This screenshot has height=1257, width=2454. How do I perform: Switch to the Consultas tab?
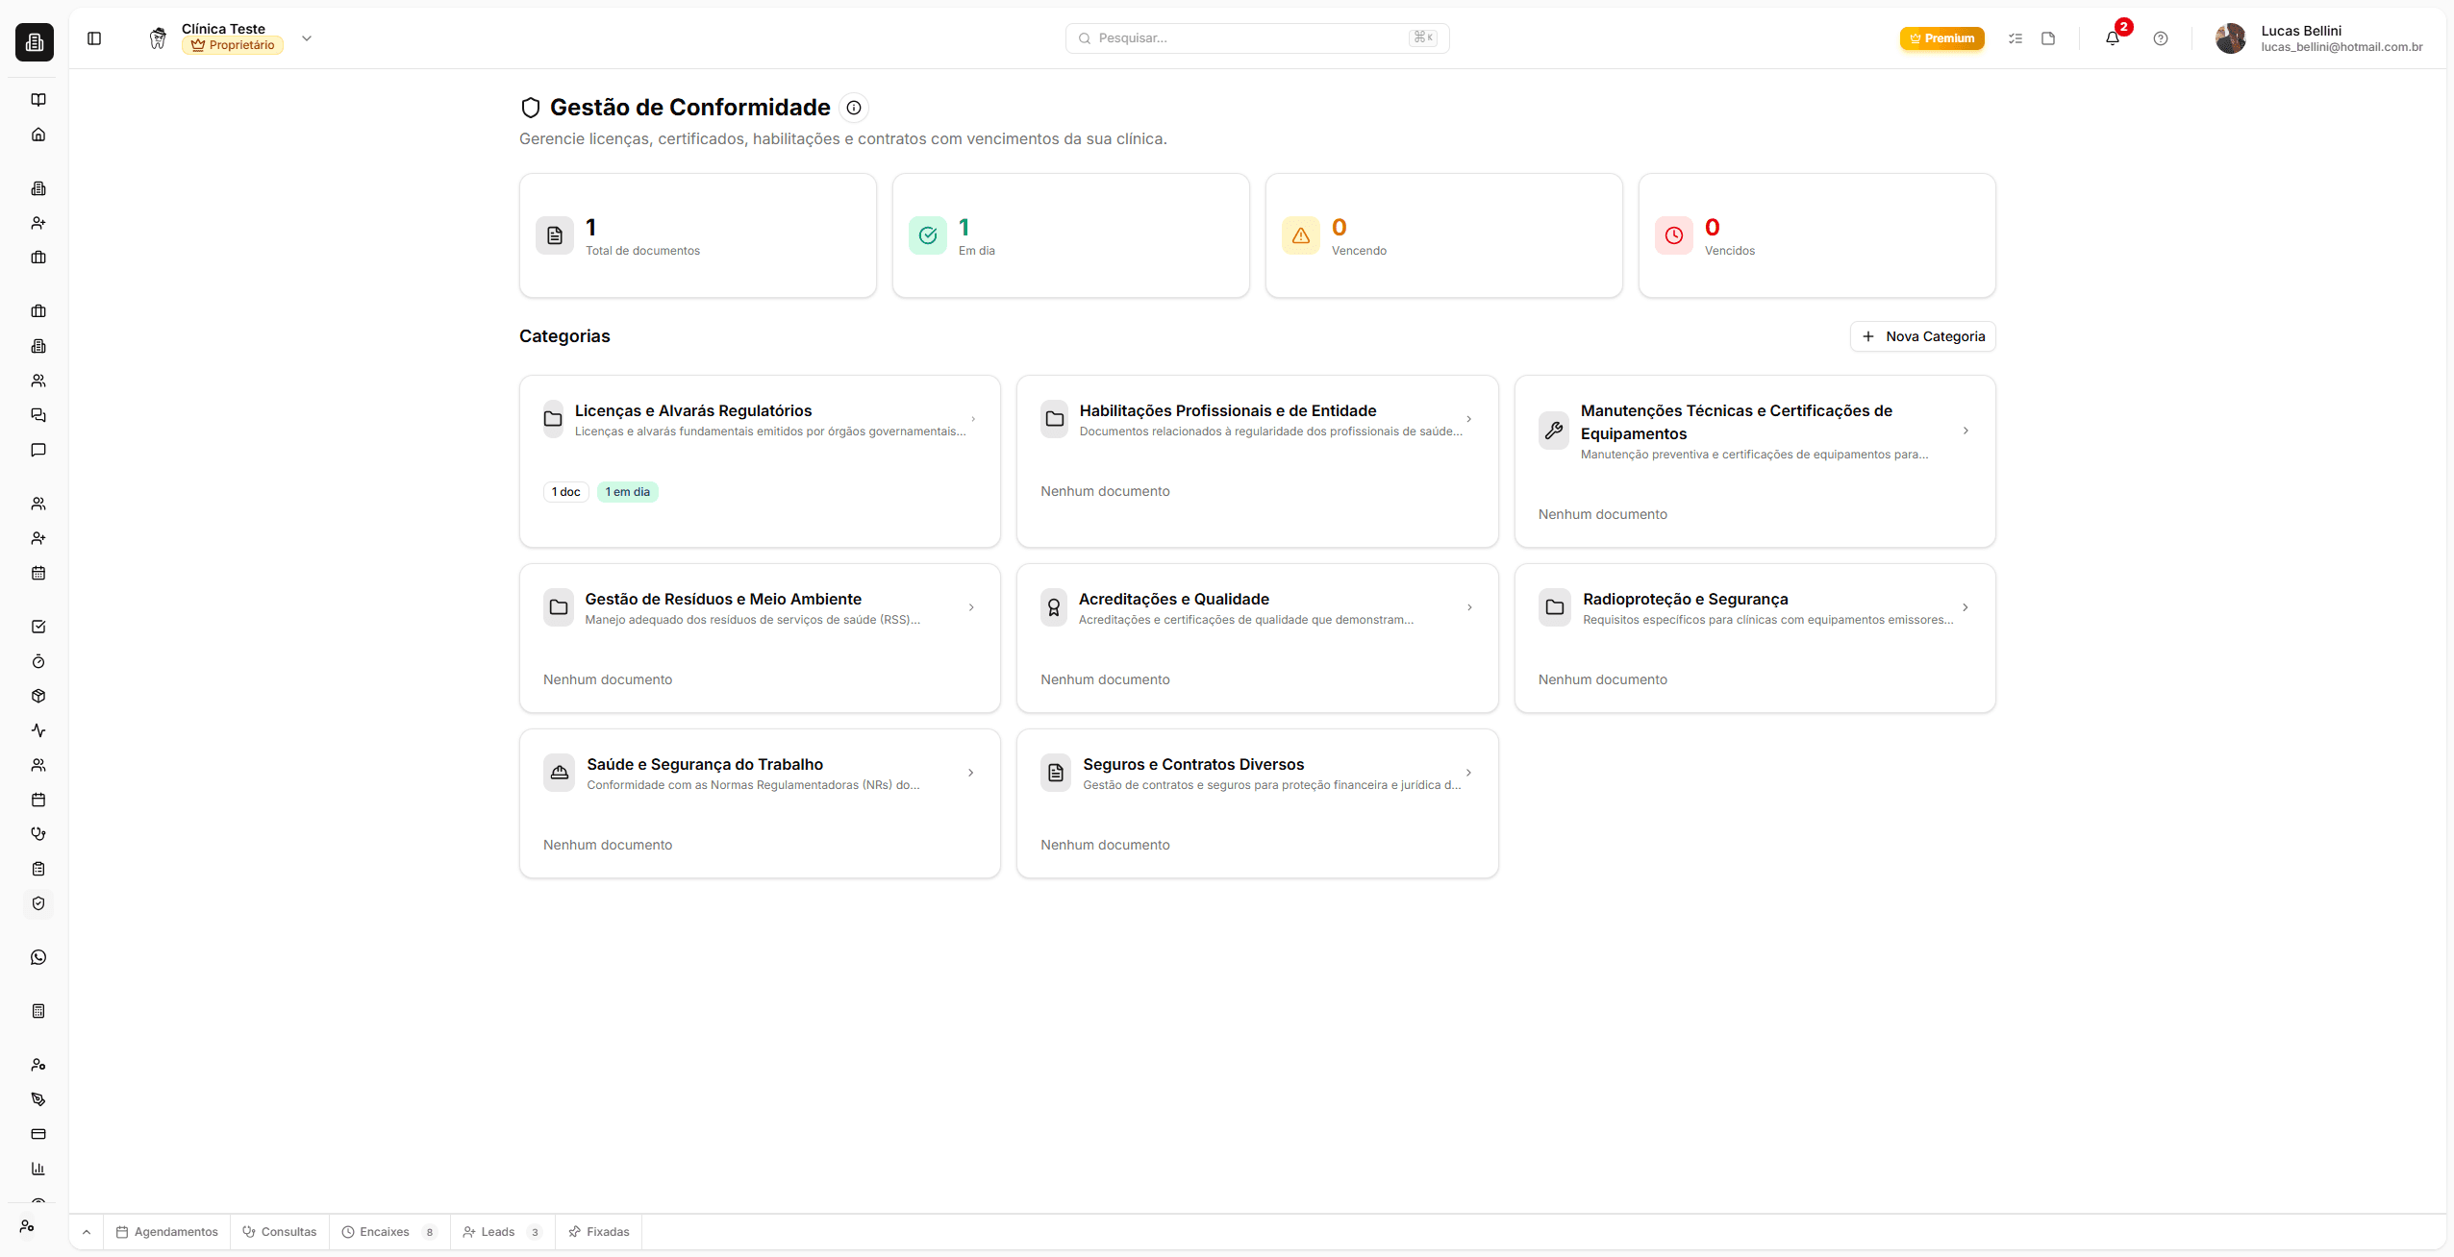279,1231
